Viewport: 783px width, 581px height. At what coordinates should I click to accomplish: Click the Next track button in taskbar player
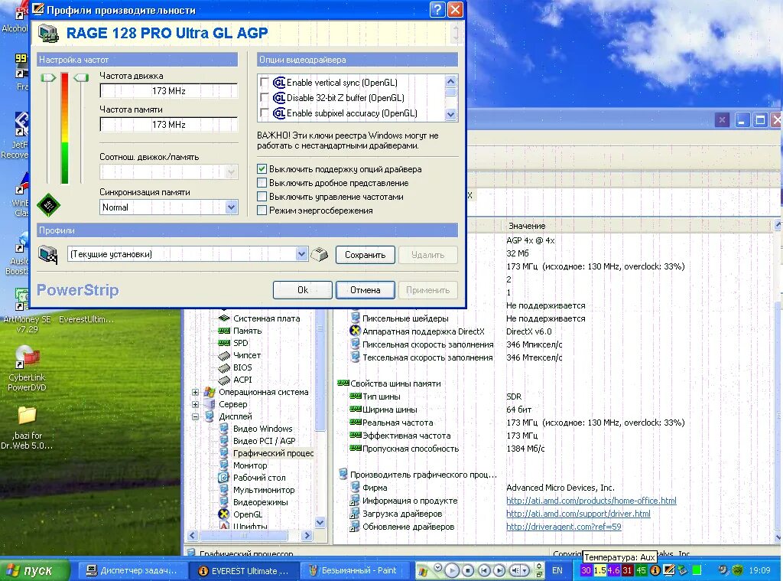[499, 570]
